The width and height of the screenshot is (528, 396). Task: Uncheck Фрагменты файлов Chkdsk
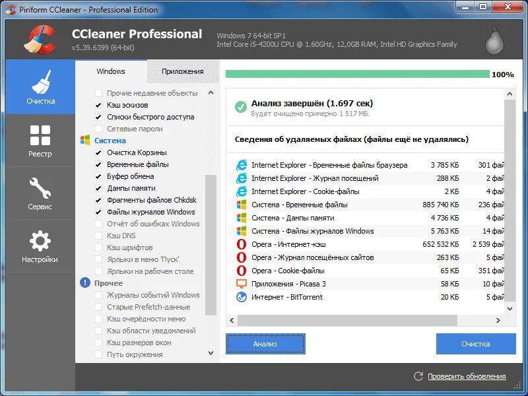click(x=98, y=200)
